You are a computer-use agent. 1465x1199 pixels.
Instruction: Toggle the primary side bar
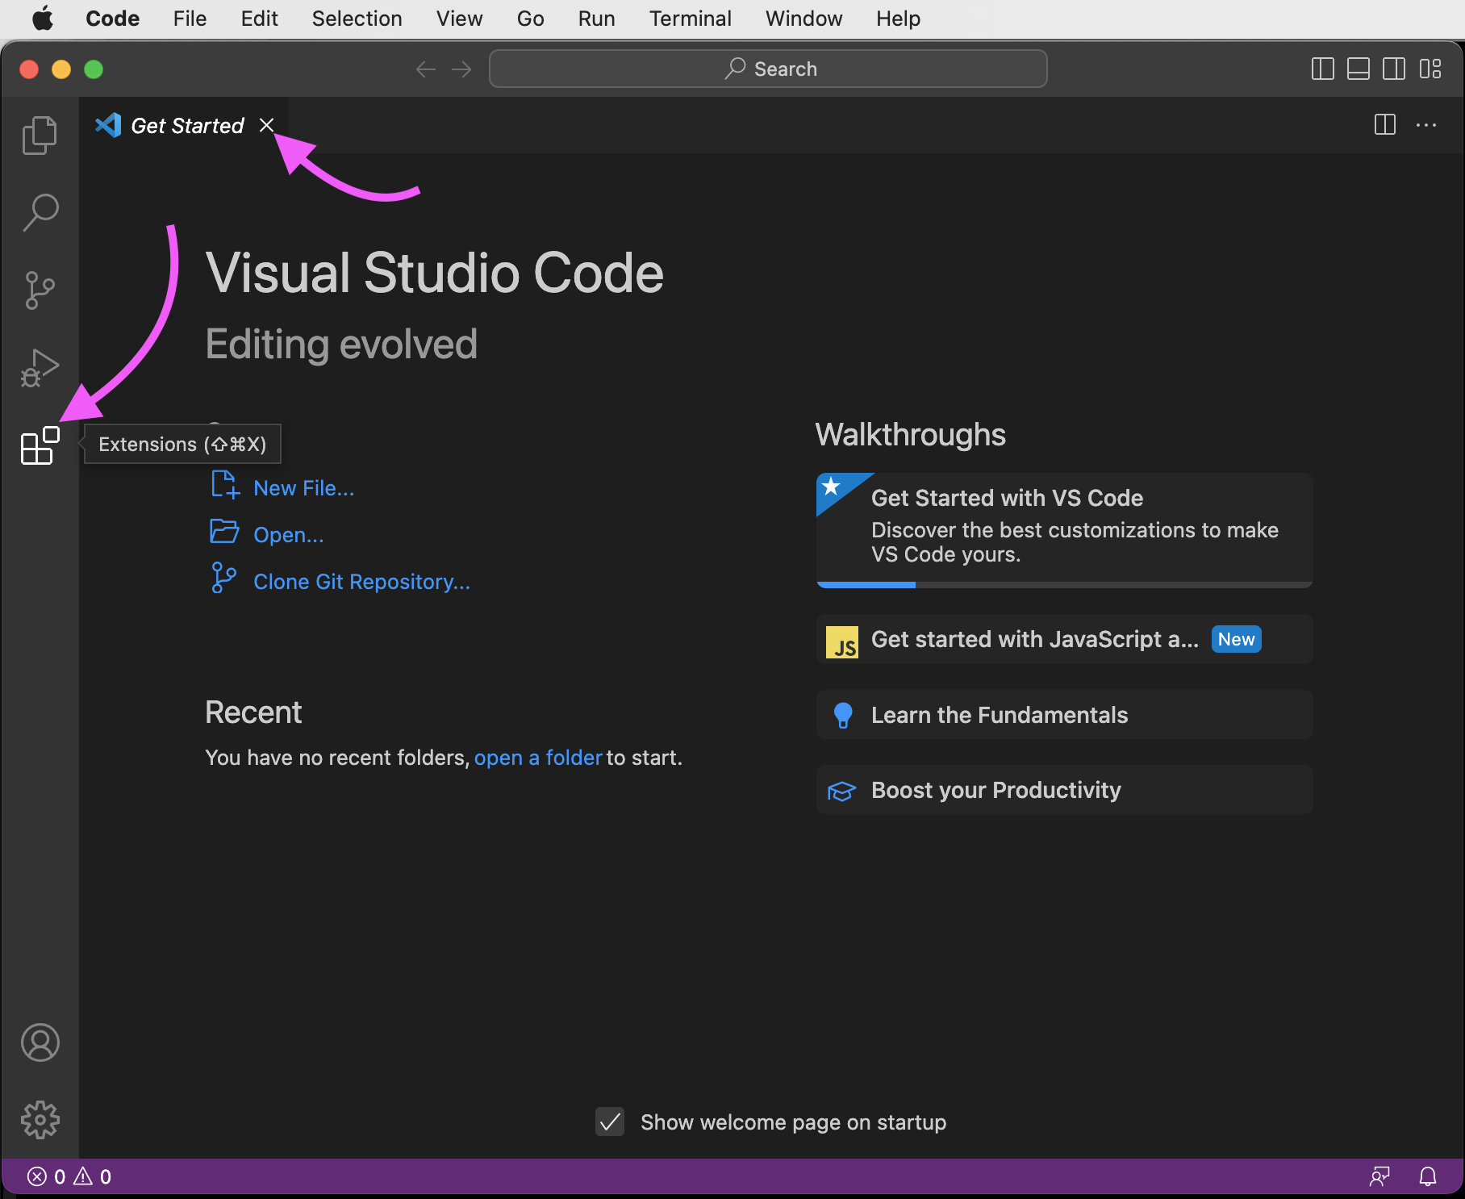1323,69
